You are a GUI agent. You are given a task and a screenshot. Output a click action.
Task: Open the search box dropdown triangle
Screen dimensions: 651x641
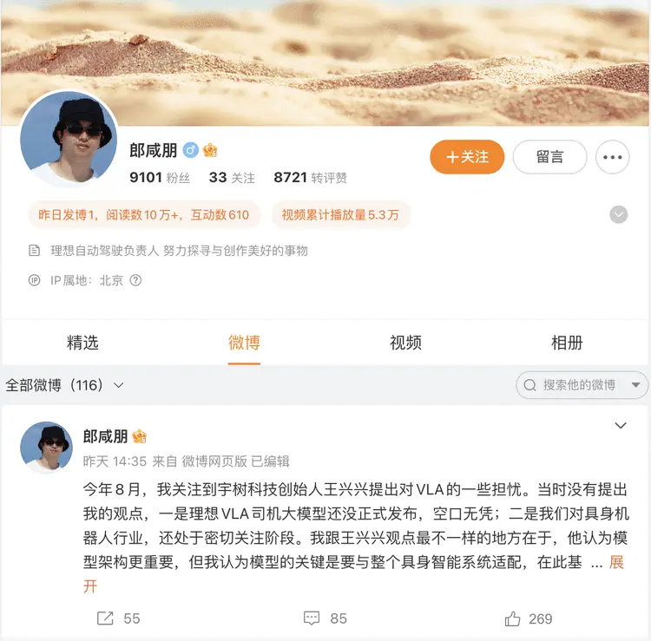coord(635,385)
